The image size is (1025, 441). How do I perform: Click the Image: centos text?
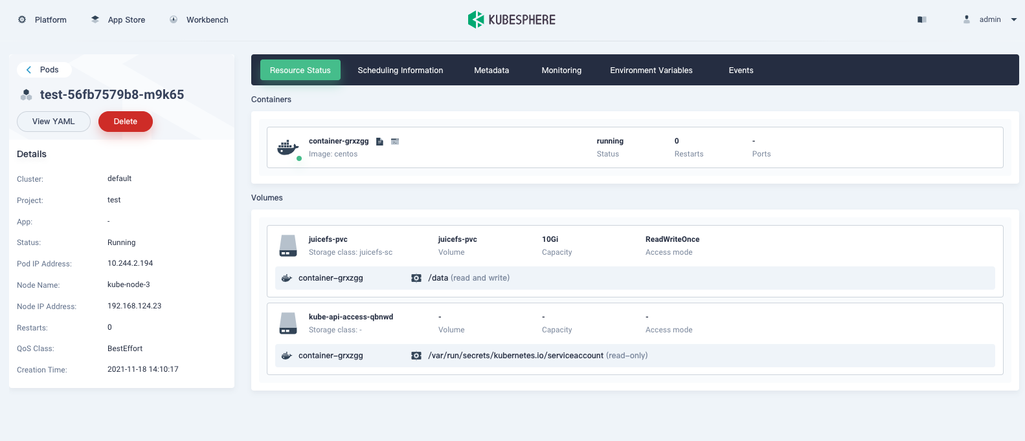coord(333,154)
